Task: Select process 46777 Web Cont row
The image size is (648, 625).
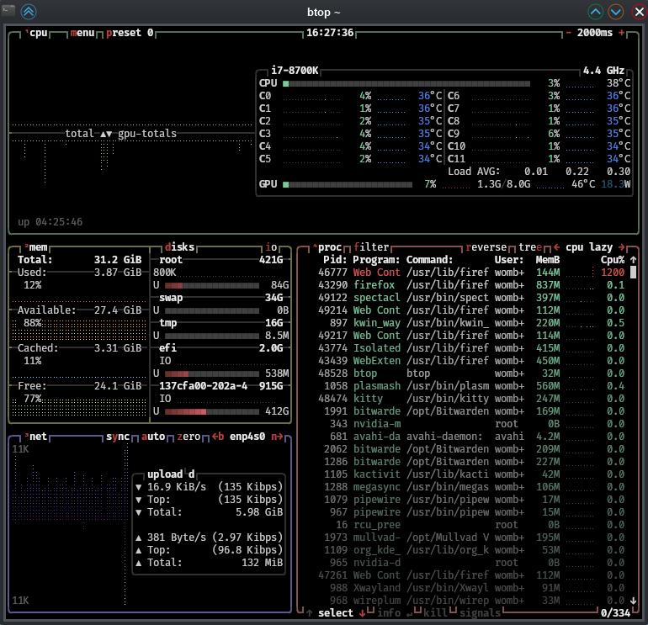Action: coord(471,273)
